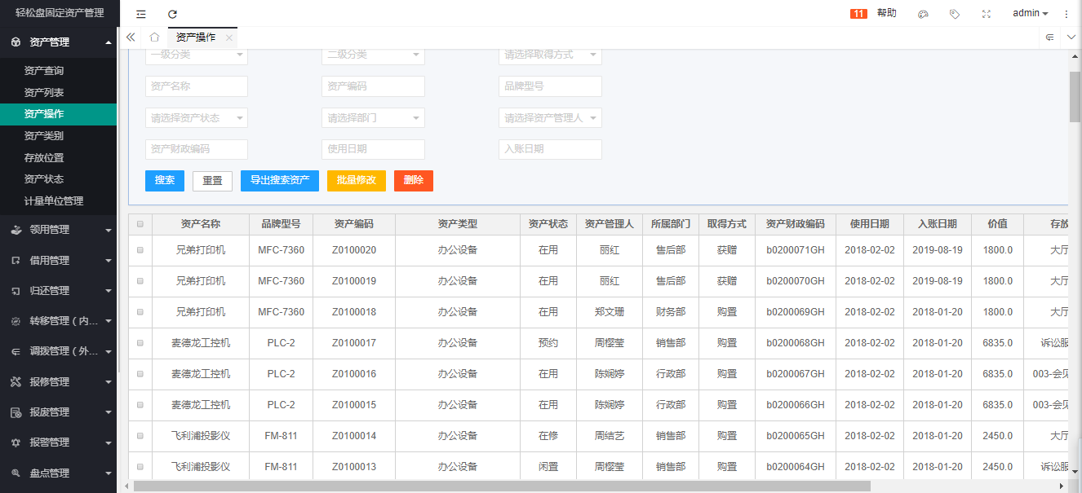The height and width of the screenshot is (493, 1082).
Task: Tick the select-all checkbox in table header
Action: 140,224
